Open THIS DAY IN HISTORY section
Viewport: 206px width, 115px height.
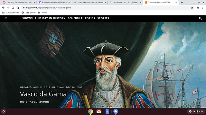(x=50, y=18)
